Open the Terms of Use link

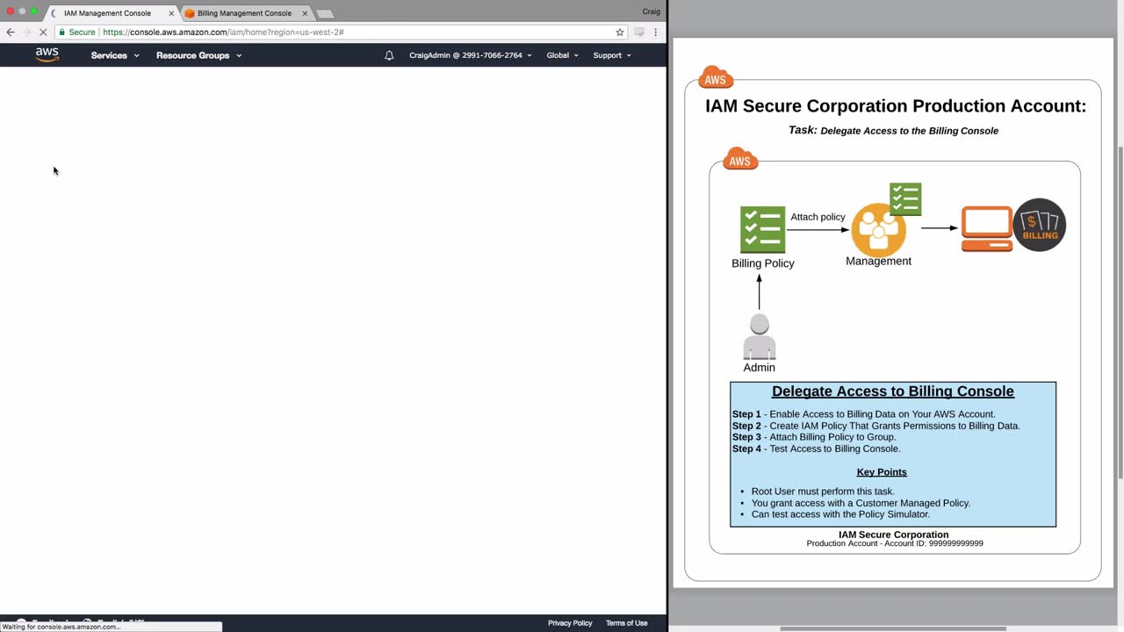pos(626,623)
